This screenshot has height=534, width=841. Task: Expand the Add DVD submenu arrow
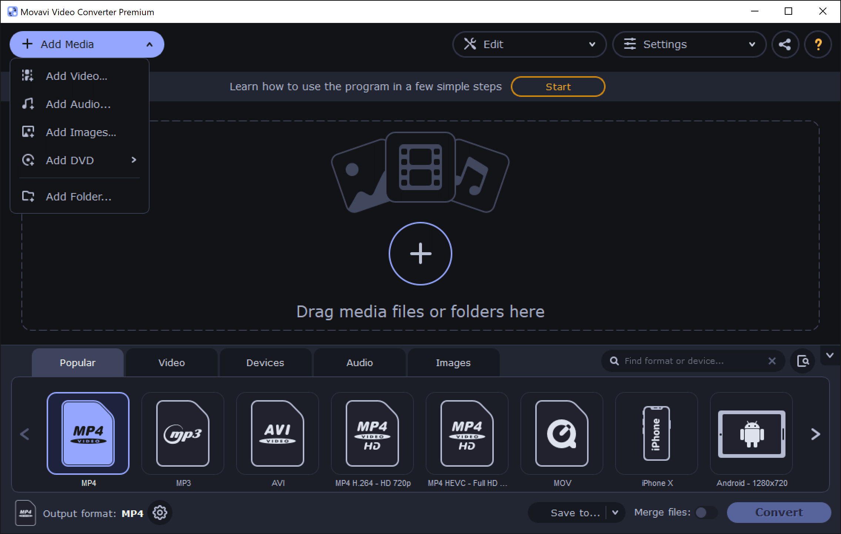(x=134, y=160)
